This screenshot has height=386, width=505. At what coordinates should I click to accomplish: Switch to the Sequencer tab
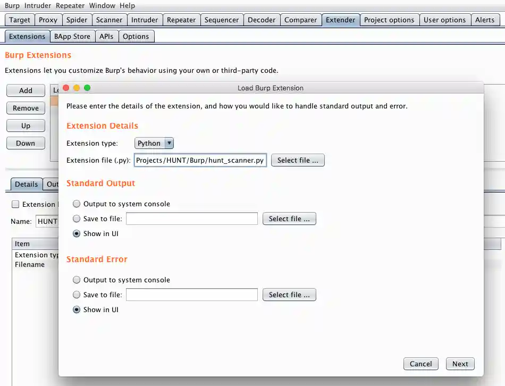[x=222, y=19]
